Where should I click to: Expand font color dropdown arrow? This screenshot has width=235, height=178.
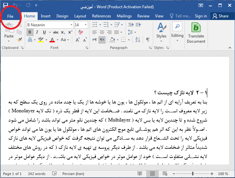pyautogui.click(x=57, y=40)
